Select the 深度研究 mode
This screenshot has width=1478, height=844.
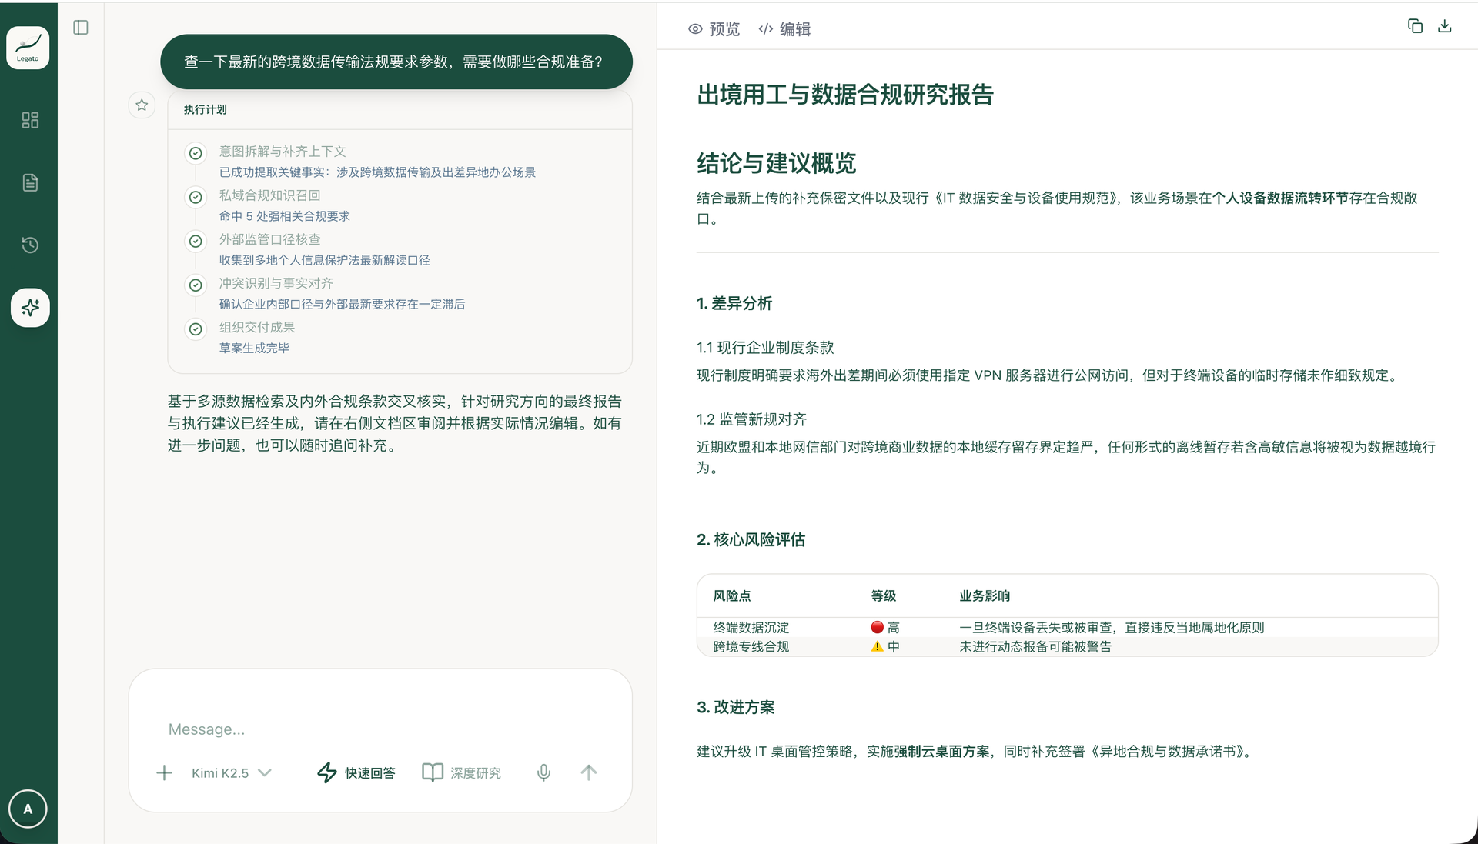click(462, 772)
